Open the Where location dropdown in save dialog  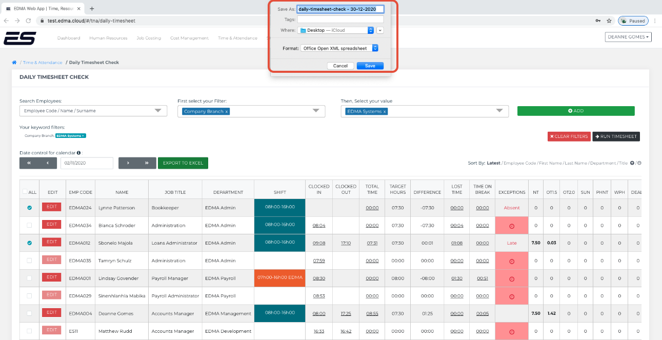[335, 30]
